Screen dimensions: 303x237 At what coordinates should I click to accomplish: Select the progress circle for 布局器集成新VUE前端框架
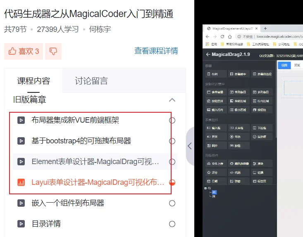coord(172,121)
